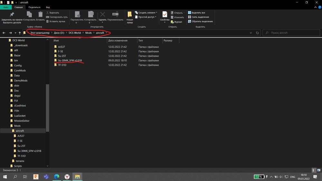Image resolution: width=322 pixels, height=181 pixels.
Task: Click Этот компьютер in address bar
Action: point(40,33)
